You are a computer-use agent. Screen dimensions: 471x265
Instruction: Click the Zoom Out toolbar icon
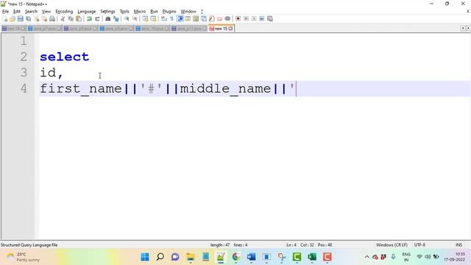(x=135, y=18)
